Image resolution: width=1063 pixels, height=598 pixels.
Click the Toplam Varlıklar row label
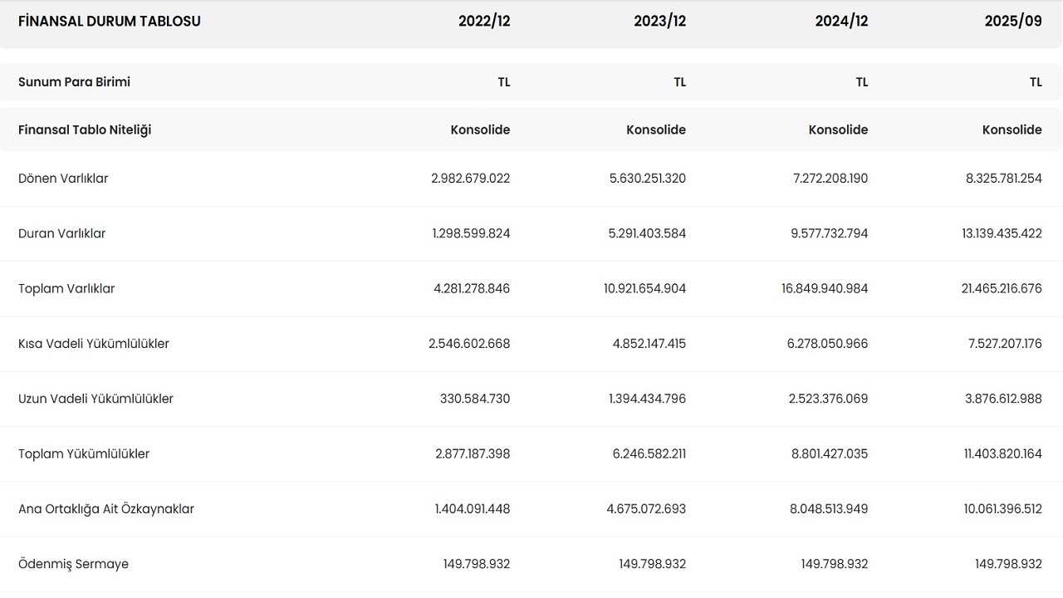[x=66, y=289]
